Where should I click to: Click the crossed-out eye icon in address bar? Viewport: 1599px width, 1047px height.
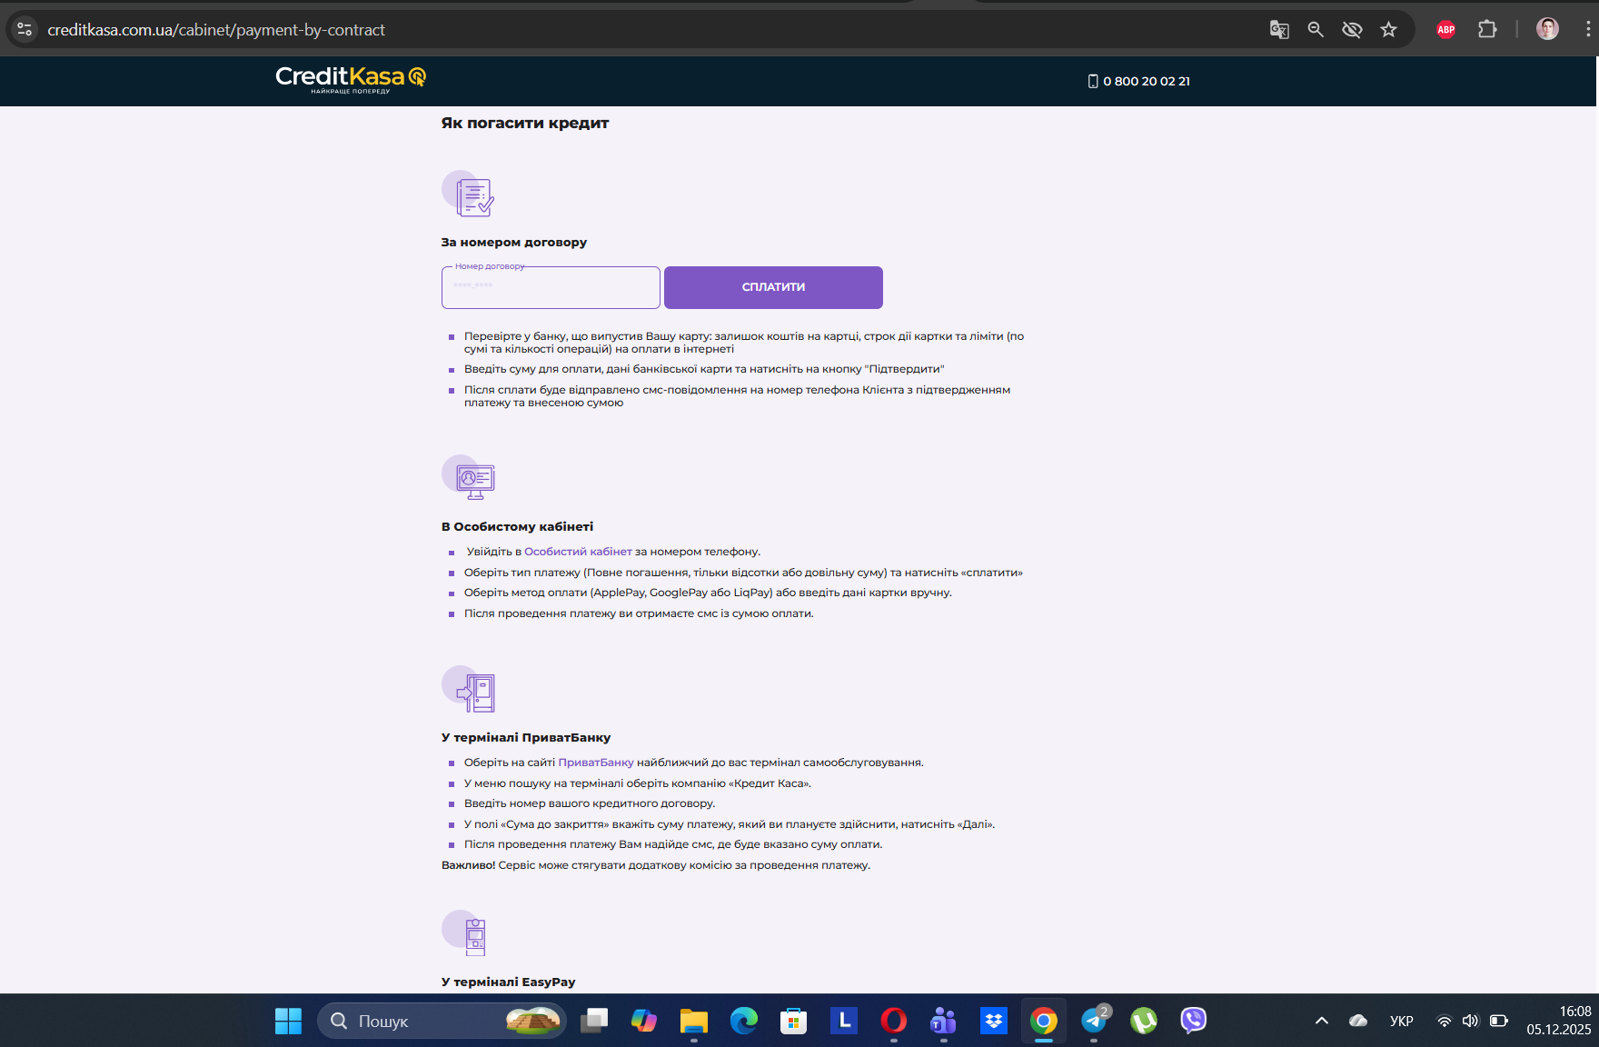click(1352, 30)
